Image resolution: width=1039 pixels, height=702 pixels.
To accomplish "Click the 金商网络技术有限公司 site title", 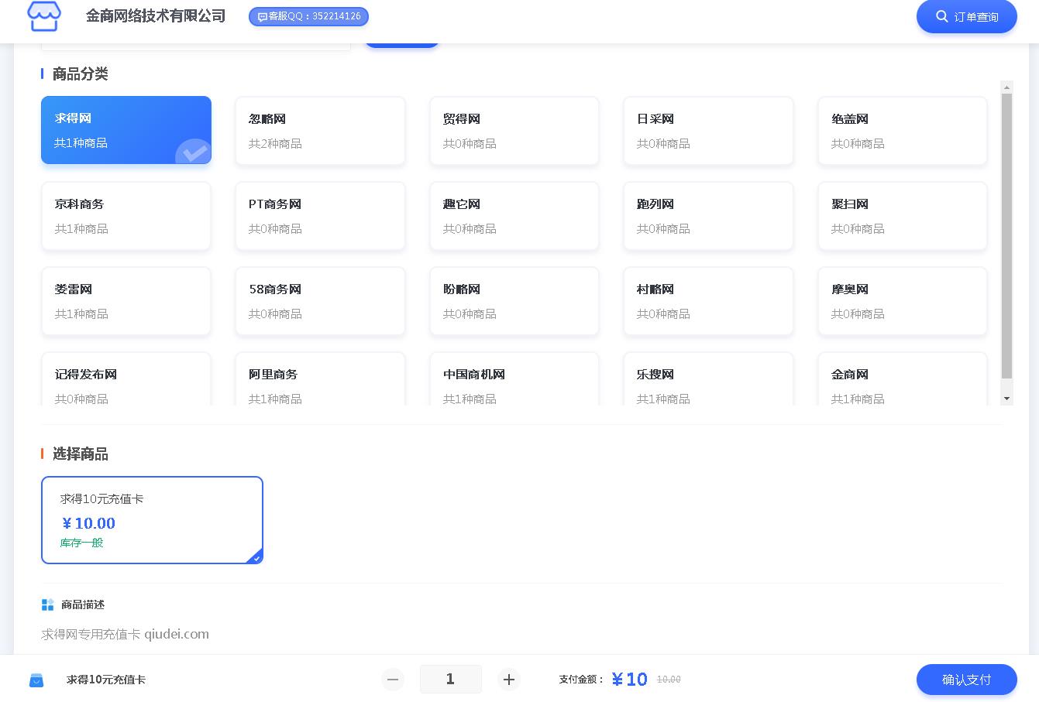I will (156, 15).
